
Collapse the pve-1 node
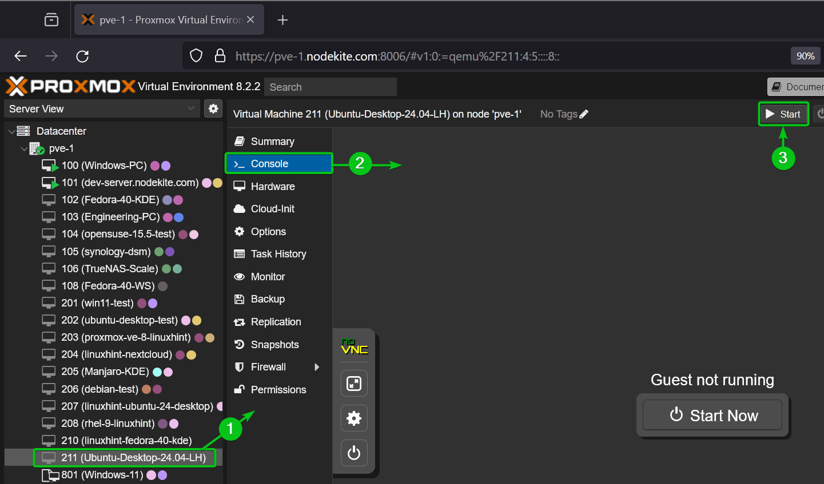(23, 148)
